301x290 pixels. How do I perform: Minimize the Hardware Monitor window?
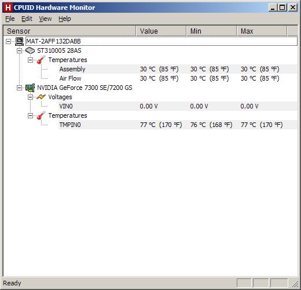pos(273,8)
